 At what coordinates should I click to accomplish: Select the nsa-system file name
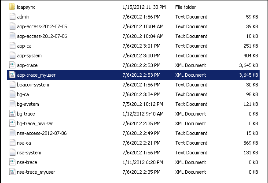click(x=29, y=153)
